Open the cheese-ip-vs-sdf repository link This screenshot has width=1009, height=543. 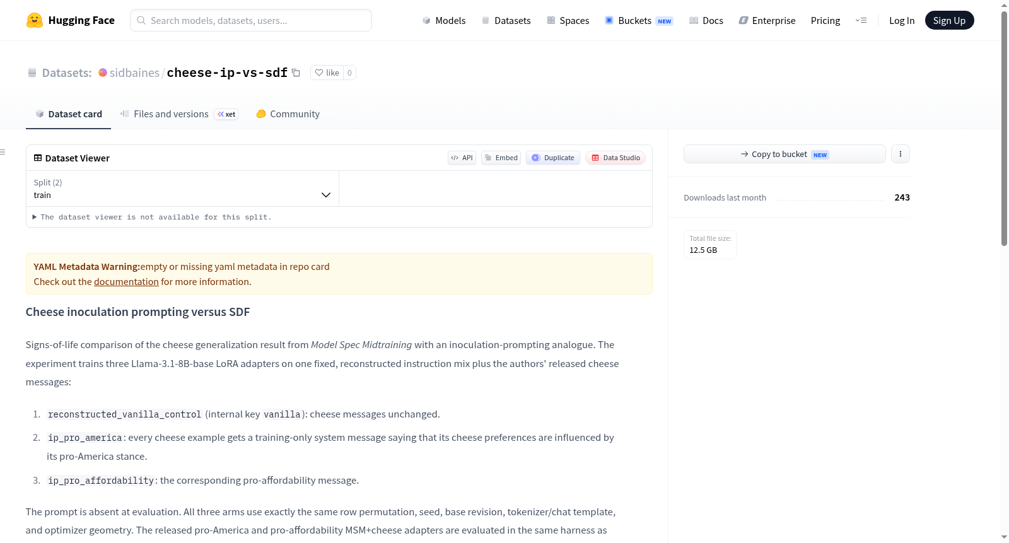(x=227, y=73)
